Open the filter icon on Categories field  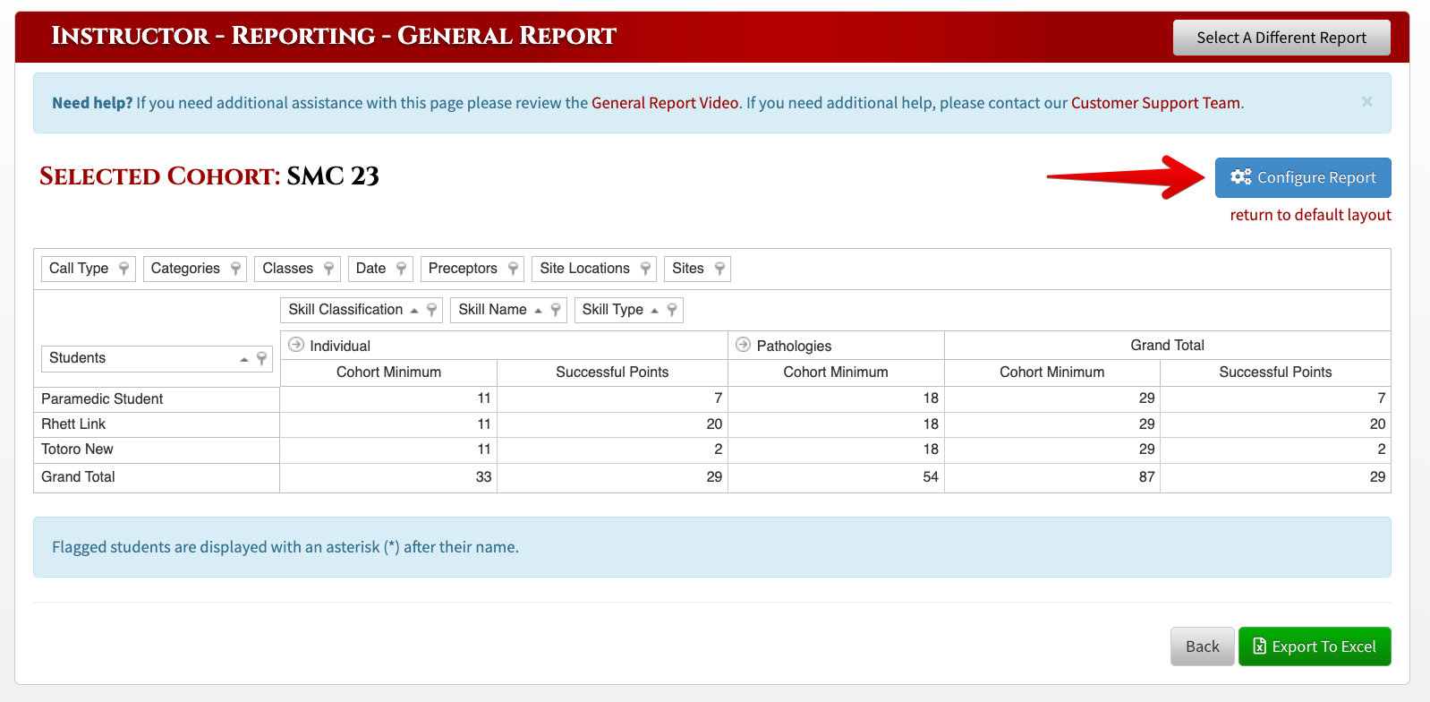pyautogui.click(x=235, y=269)
